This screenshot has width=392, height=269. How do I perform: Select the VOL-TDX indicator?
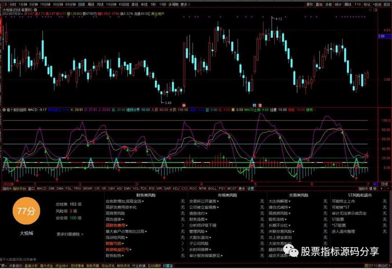[140, 189]
